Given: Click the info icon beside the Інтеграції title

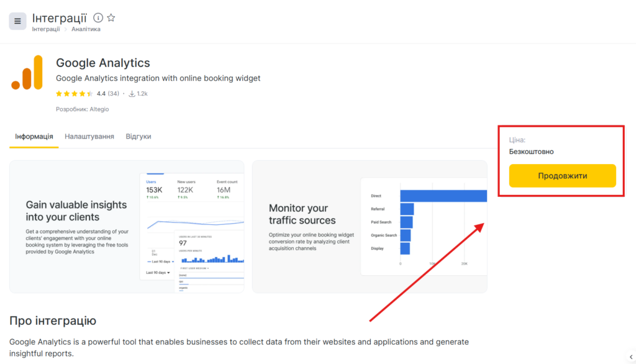Looking at the screenshot, I should (x=98, y=18).
